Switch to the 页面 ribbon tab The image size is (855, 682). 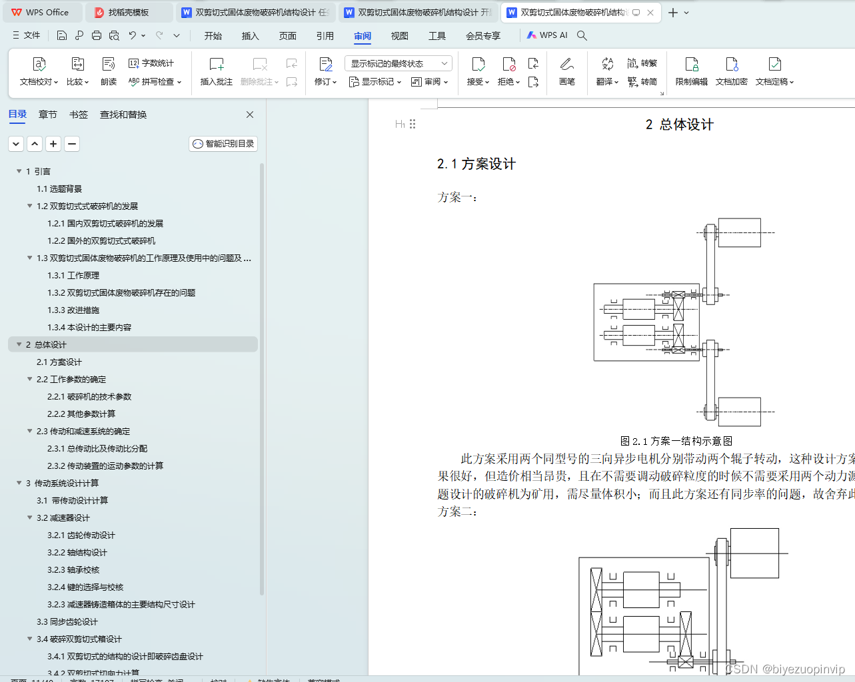pos(288,36)
